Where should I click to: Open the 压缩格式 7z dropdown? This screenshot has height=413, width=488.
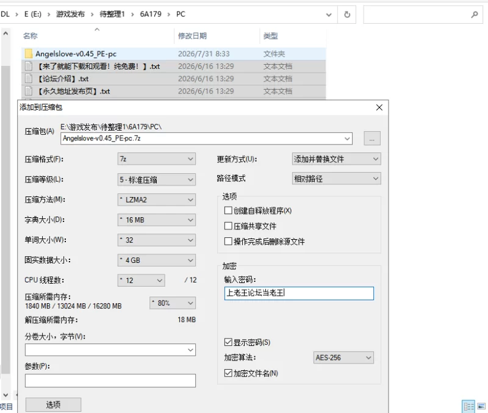pos(157,159)
